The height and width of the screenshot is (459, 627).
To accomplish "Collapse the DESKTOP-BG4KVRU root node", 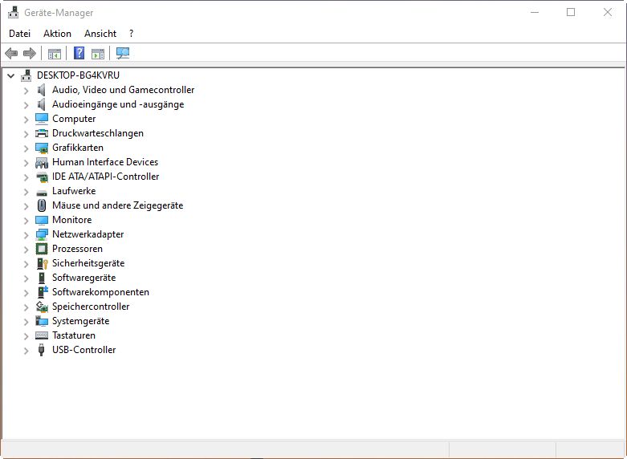I will pos(10,75).
